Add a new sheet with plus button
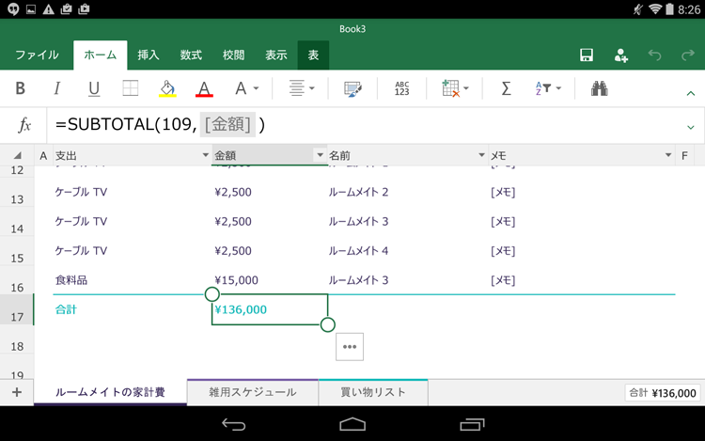Image resolution: width=705 pixels, height=441 pixels. 16,392
